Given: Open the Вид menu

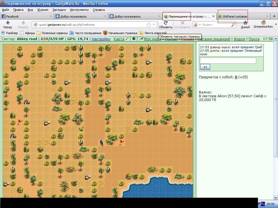Looking at the screenshot, I should pos(30,10).
